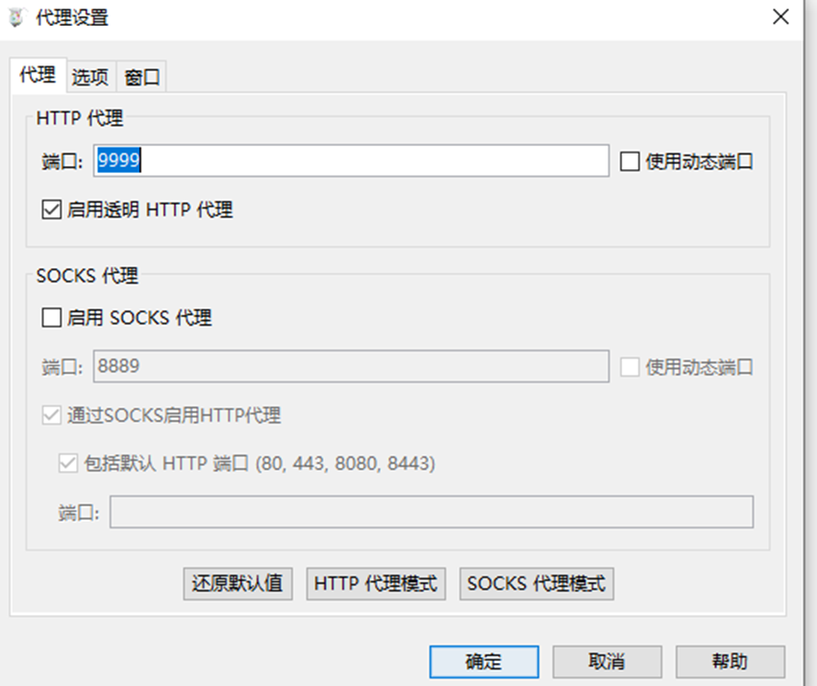Close the 代理设置 dialog

[x=780, y=16]
